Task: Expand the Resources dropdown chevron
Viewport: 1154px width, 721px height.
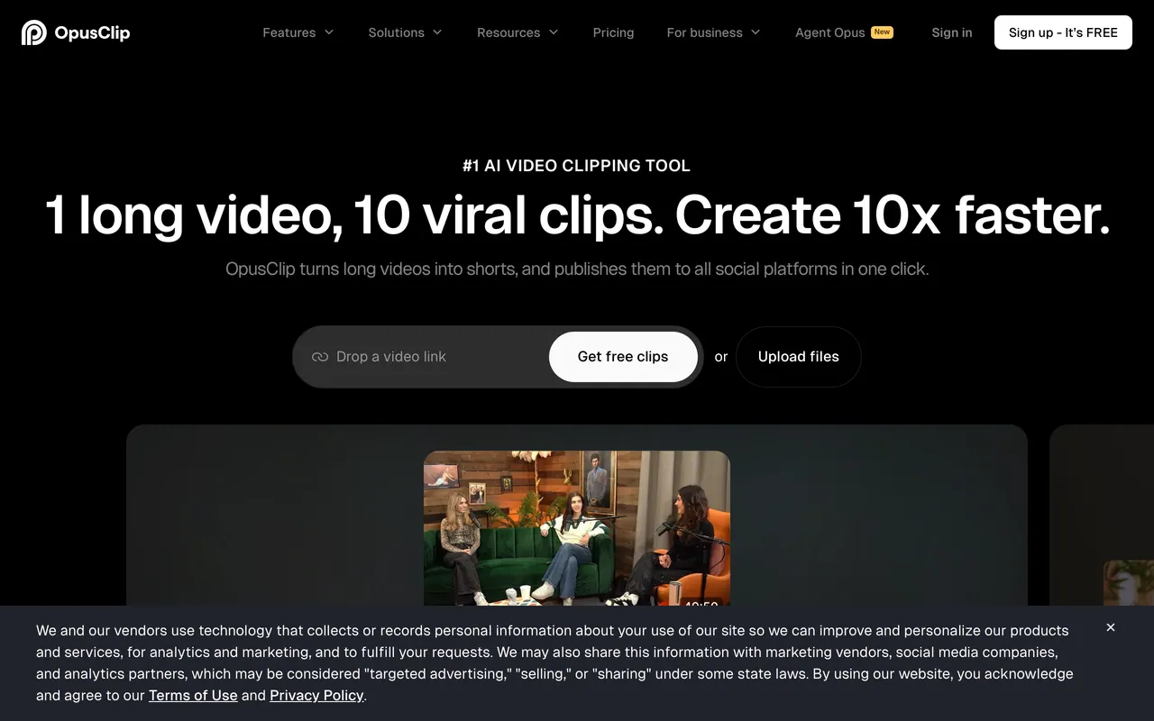Action: pos(554,32)
